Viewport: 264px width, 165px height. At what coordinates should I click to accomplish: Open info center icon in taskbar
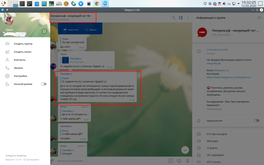click(x=44, y=4)
